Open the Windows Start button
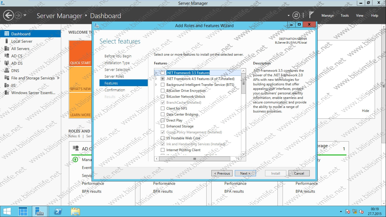 (x=7, y=211)
